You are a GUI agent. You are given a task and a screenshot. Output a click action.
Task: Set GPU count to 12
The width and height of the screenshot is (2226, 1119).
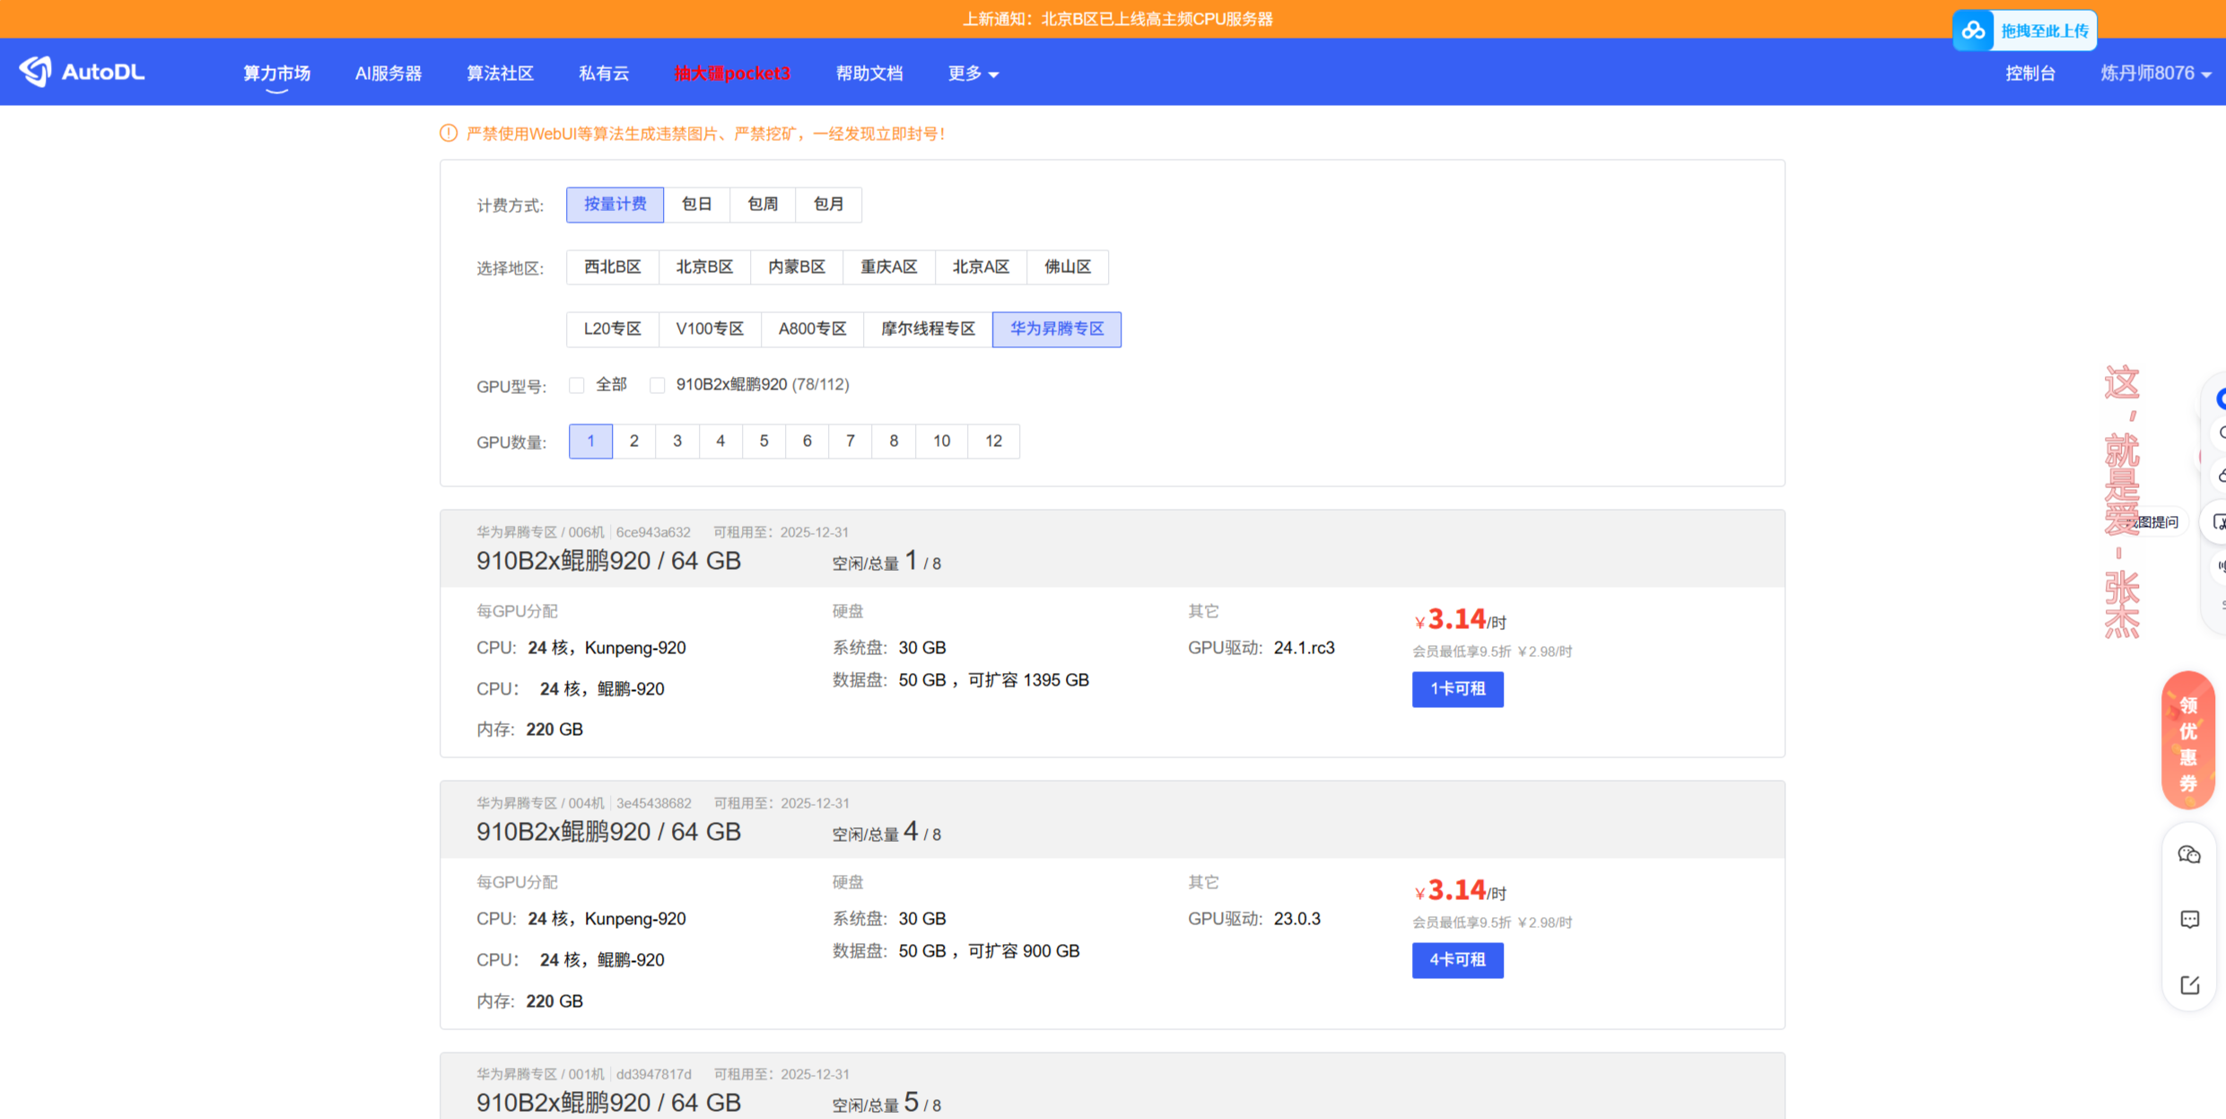pos(994,441)
